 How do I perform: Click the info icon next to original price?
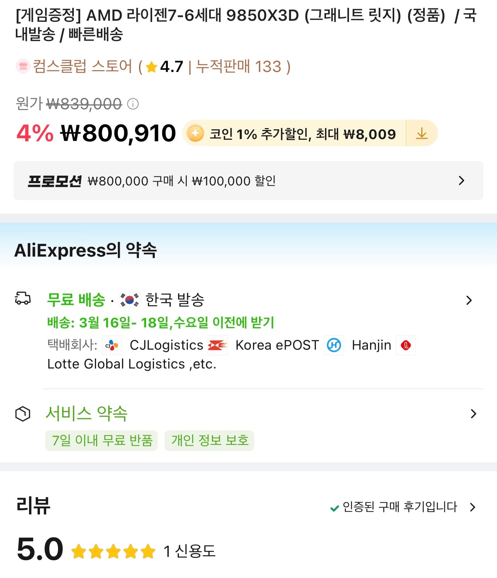pos(133,104)
